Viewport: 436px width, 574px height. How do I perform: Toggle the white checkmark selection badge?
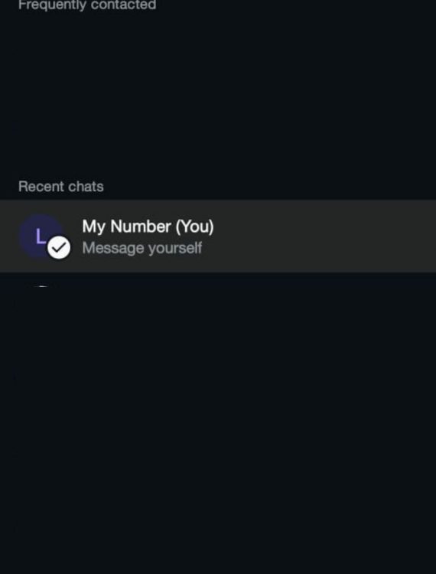click(59, 247)
